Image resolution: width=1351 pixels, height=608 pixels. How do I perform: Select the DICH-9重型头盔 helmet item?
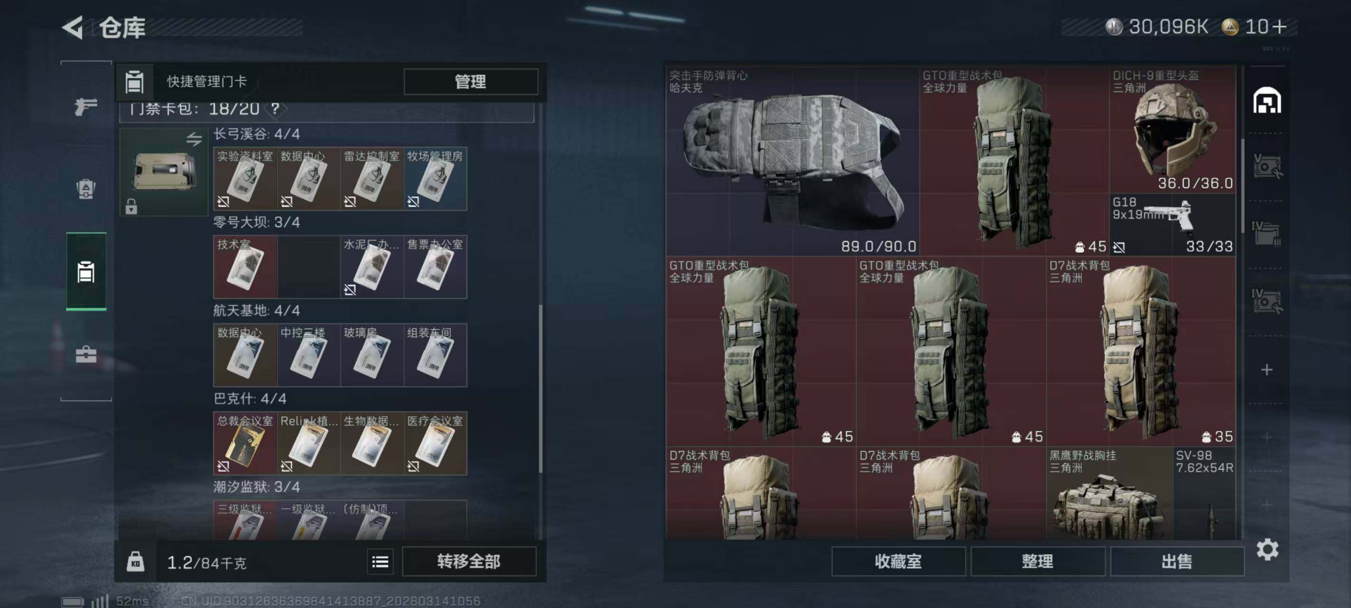(1172, 130)
